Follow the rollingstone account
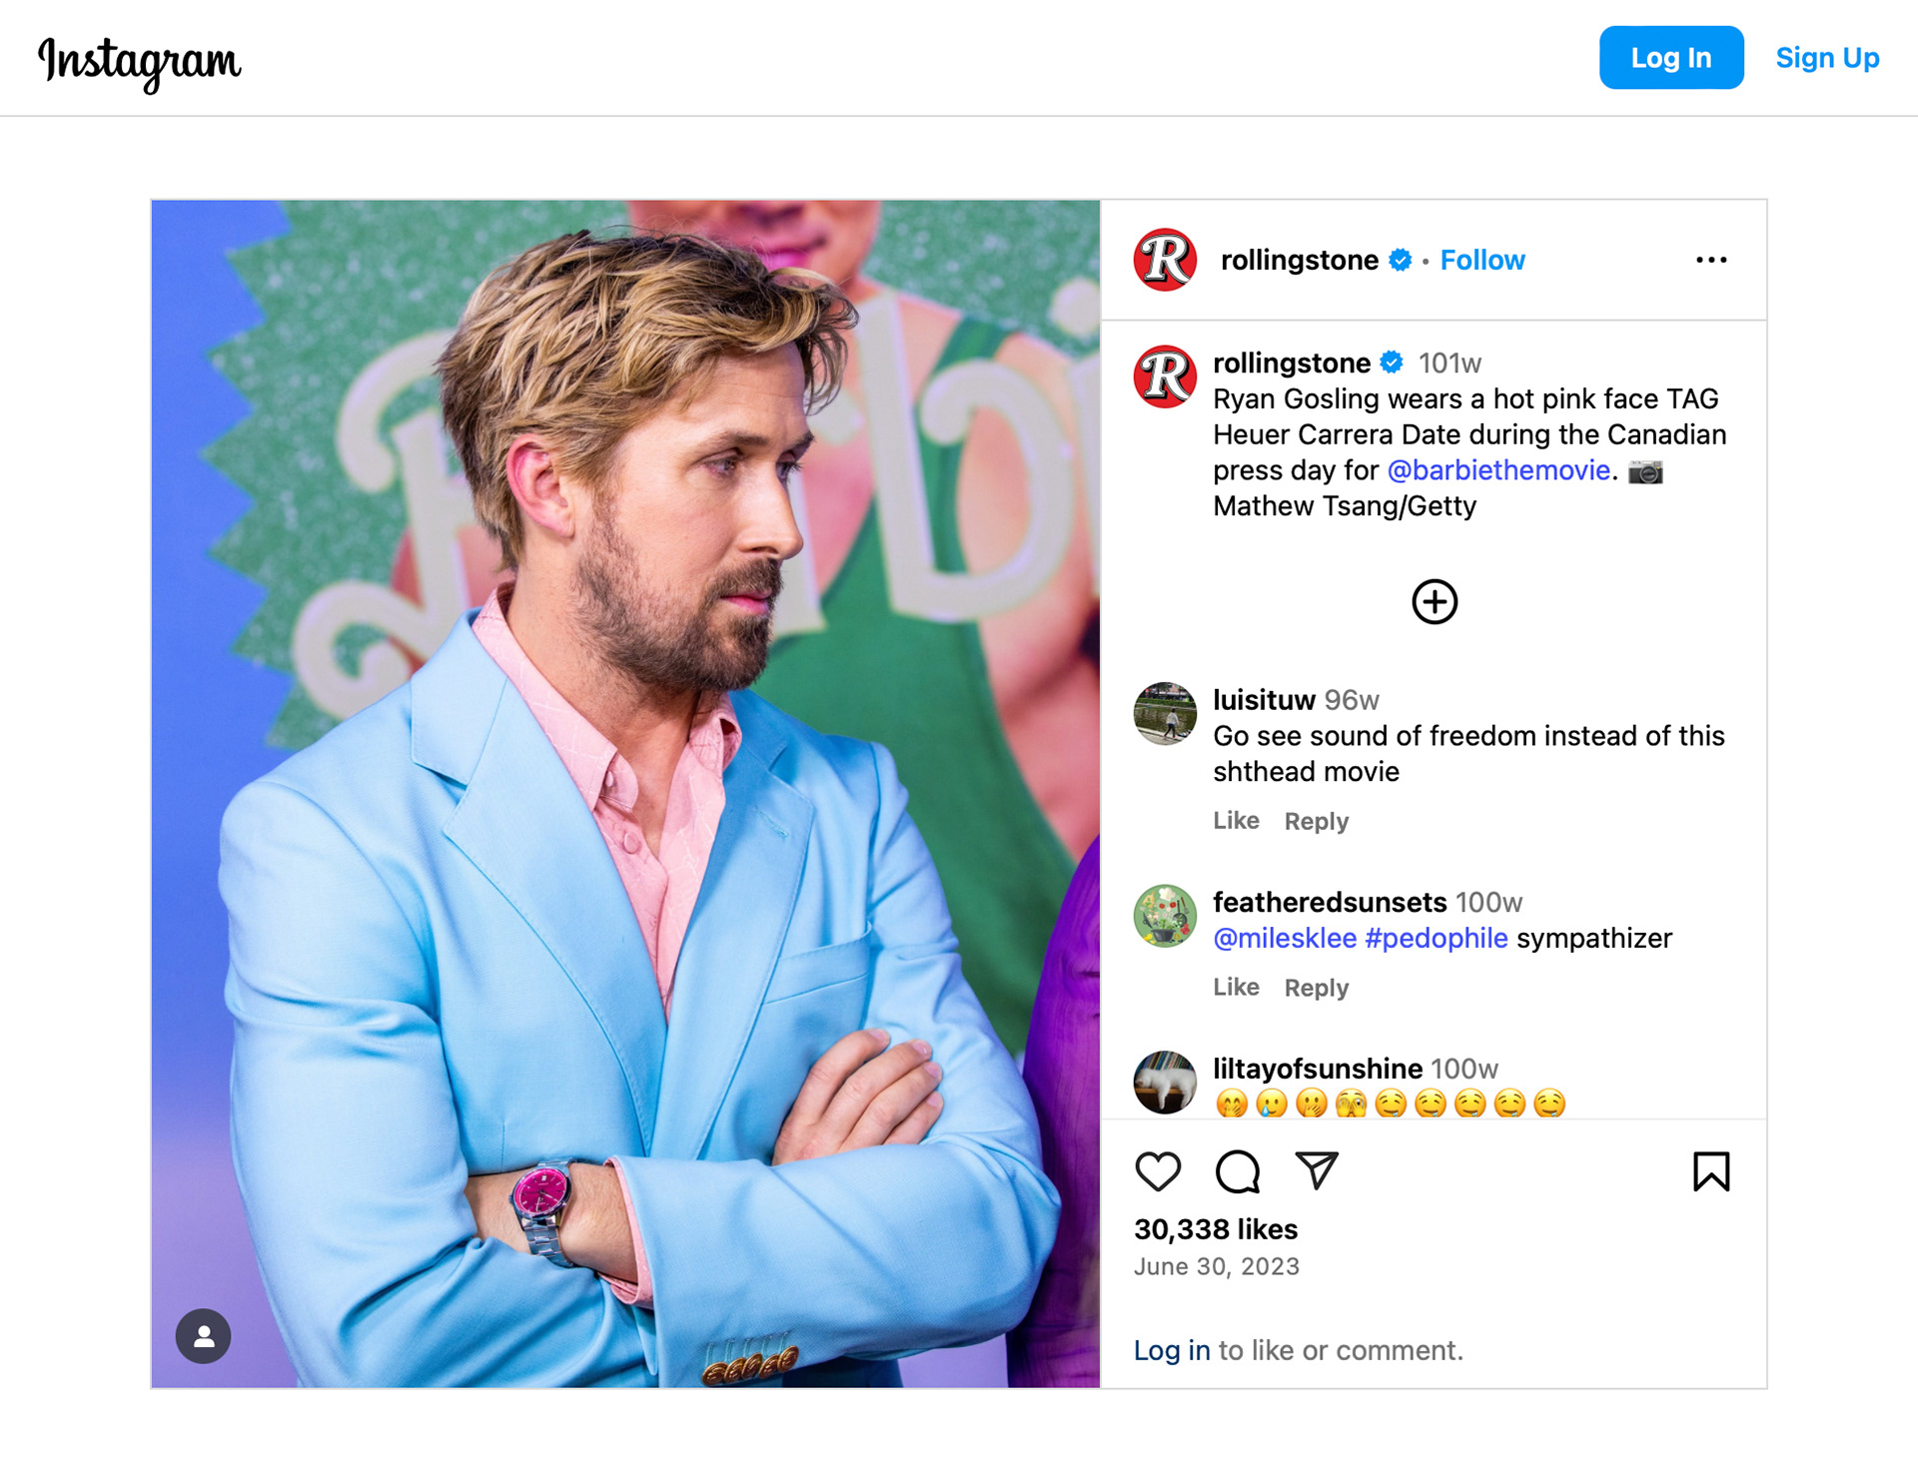The width and height of the screenshot is (1918, 1477). [1481, 261]
